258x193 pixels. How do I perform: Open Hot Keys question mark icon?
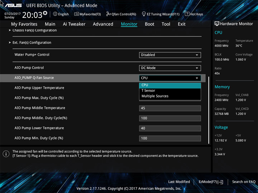point(187,14)
